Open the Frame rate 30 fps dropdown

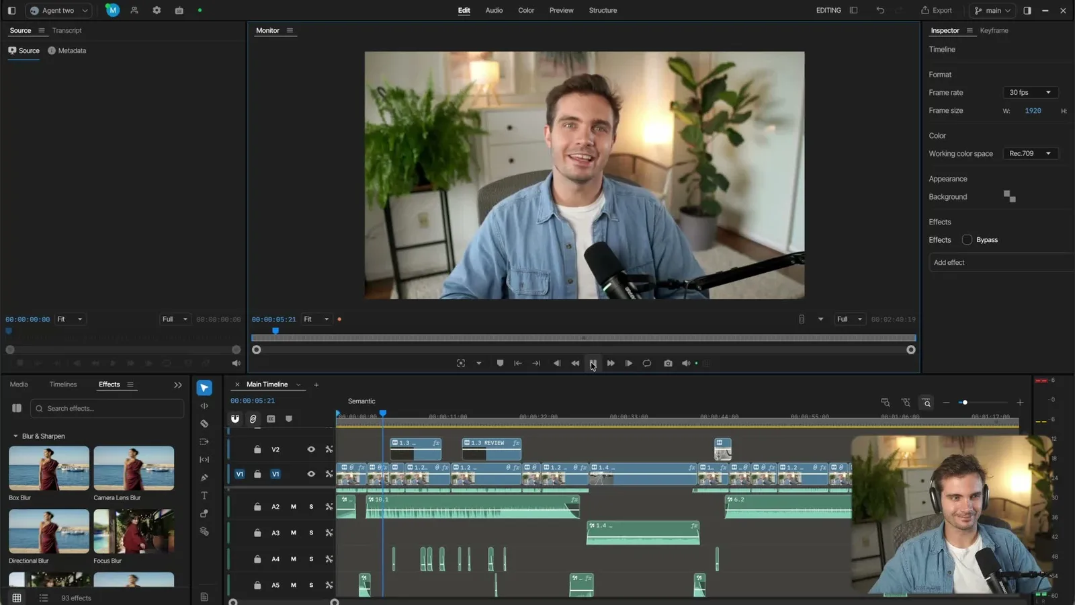tap(1031, 92)
